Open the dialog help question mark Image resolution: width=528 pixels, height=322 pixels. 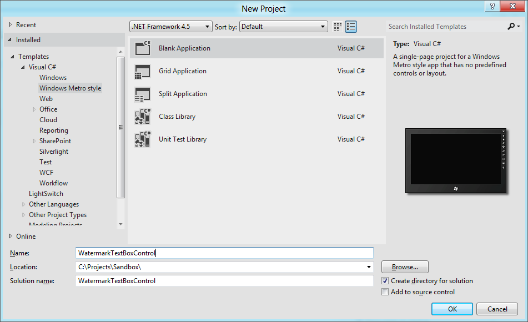click(x=492, y=6)
